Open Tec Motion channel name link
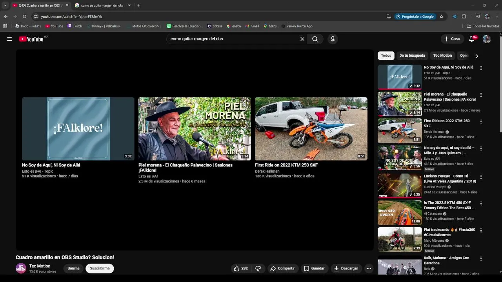The height and width of the screenshot is (282, 502). tap(40, 266)
